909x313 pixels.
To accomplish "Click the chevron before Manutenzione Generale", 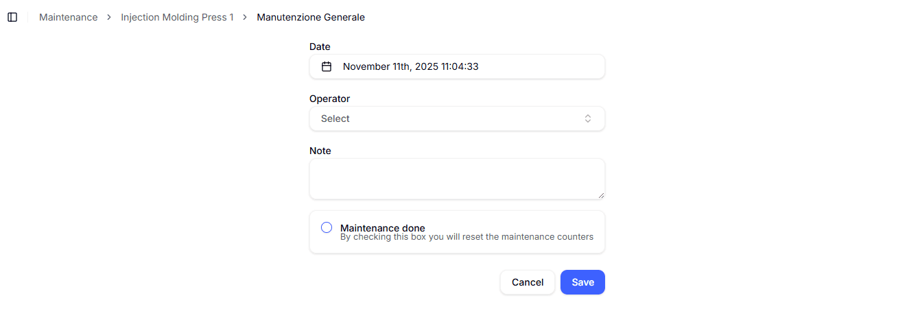I will point(245,17).
